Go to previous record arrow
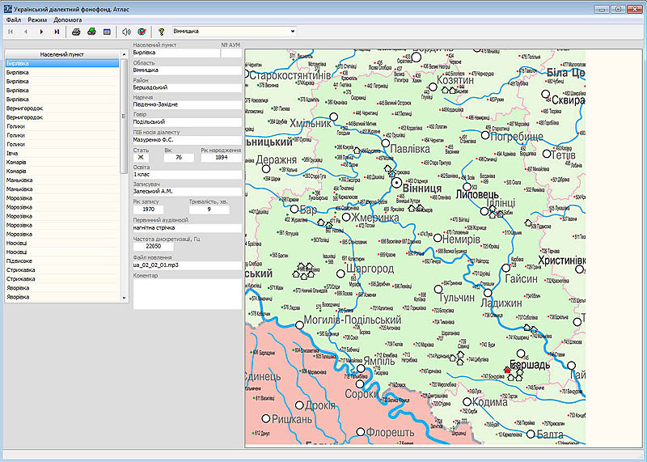647x462 pixels. [x=26, y=32]
